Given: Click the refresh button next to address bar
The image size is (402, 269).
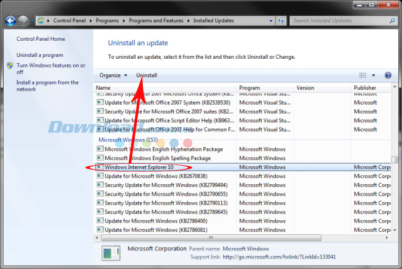Looking at the screenshot, I should [281, 21].
